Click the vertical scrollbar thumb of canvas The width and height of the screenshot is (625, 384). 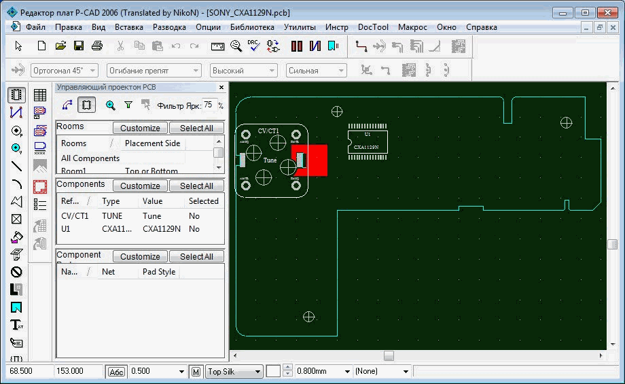click(x=613, y=244)
